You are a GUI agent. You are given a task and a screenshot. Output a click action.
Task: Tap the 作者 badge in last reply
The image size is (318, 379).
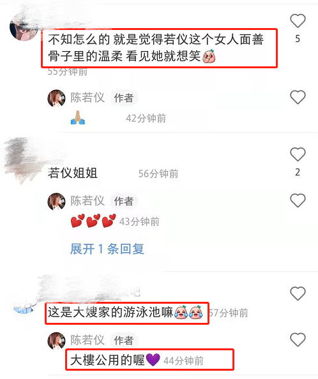(124, 341)
